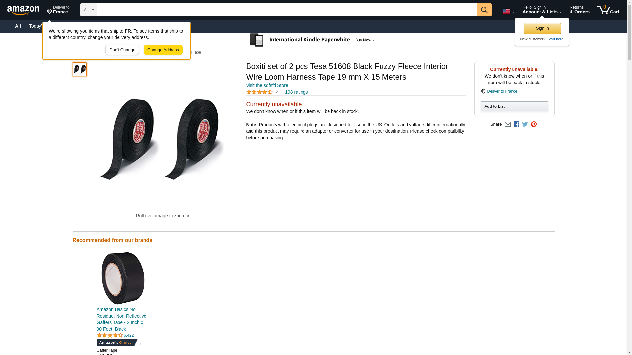The image size is (632, 355).
Task: Open the 198 ratings link
Action: click(296, 92)
